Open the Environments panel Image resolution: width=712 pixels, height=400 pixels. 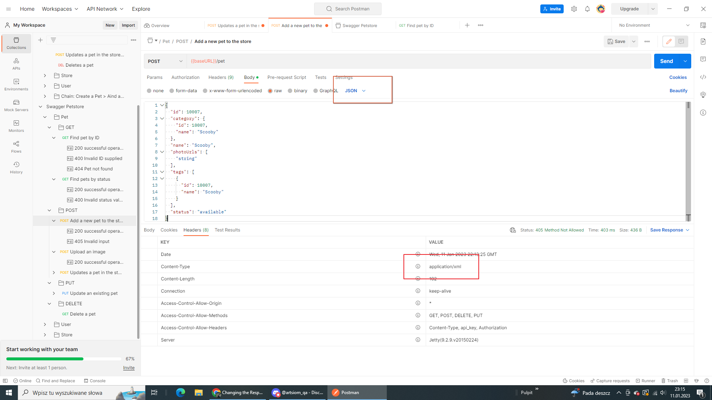click(16, 84)
